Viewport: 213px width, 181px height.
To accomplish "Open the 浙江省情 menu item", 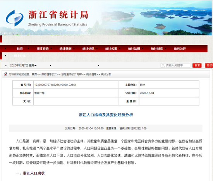I will (43, 49).
